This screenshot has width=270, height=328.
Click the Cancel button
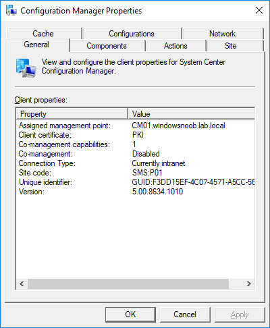(185, 315)
